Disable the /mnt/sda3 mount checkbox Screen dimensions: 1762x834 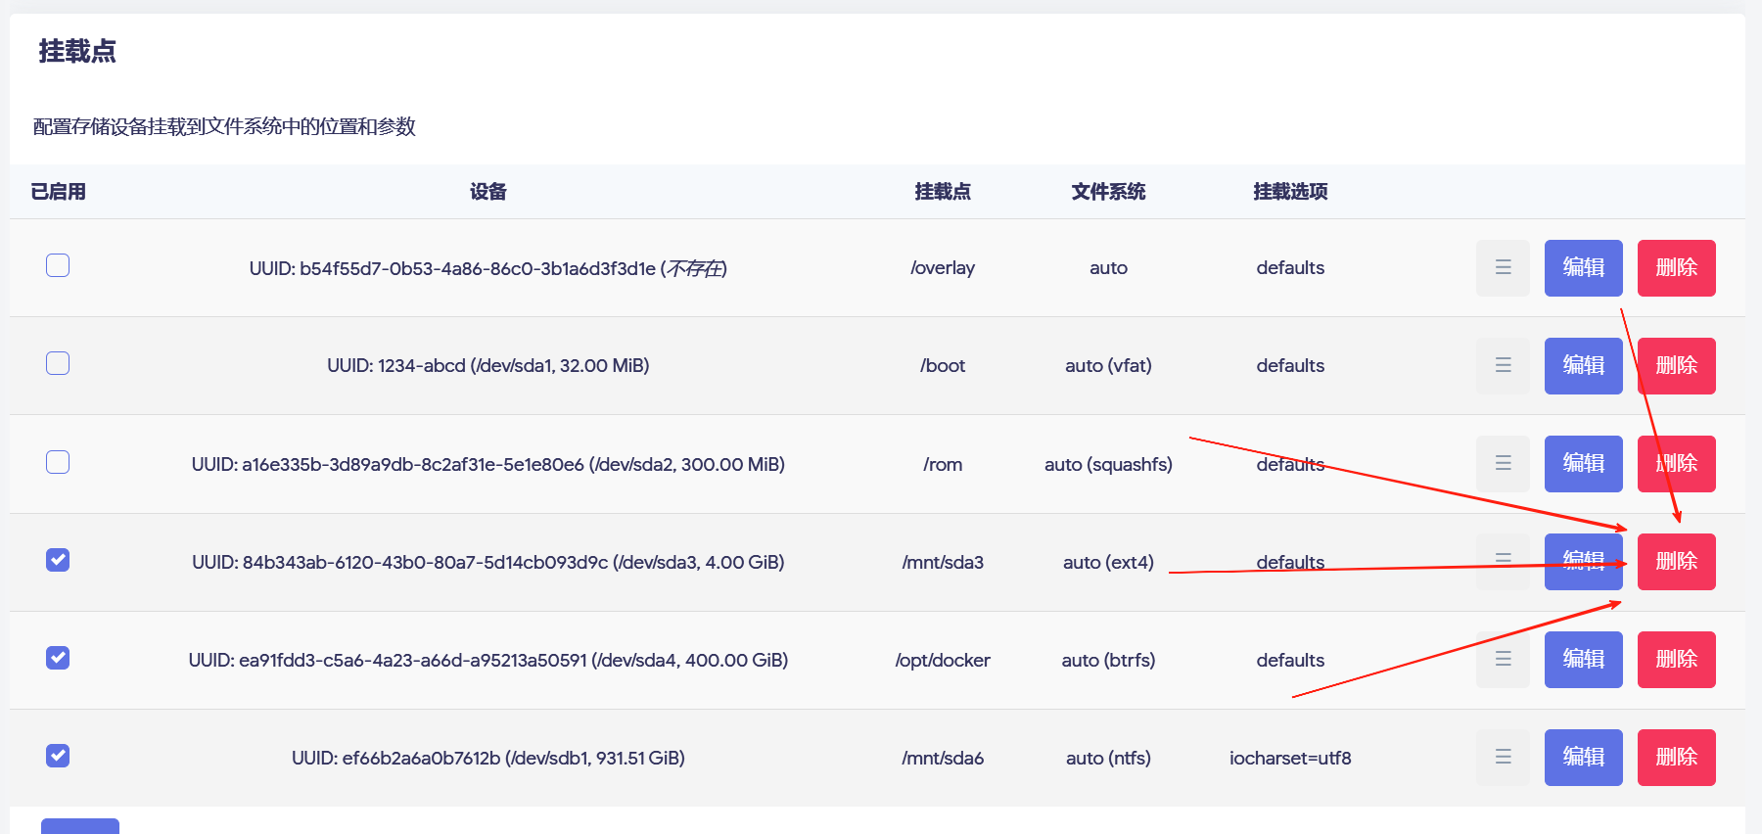click(58, 560)
